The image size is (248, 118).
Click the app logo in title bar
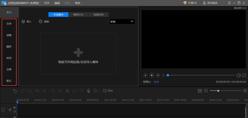4,3
